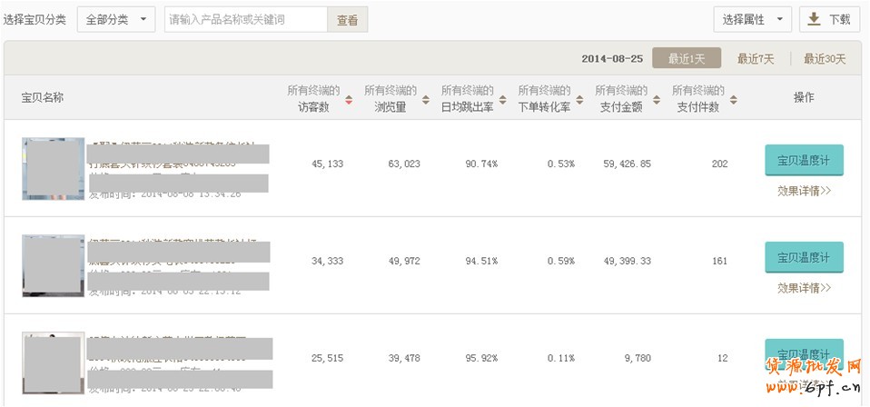Sort by 支付件数 column arrows
This screenshot has height=407, width=870.
pyautogui.click(x=733, y=99)
